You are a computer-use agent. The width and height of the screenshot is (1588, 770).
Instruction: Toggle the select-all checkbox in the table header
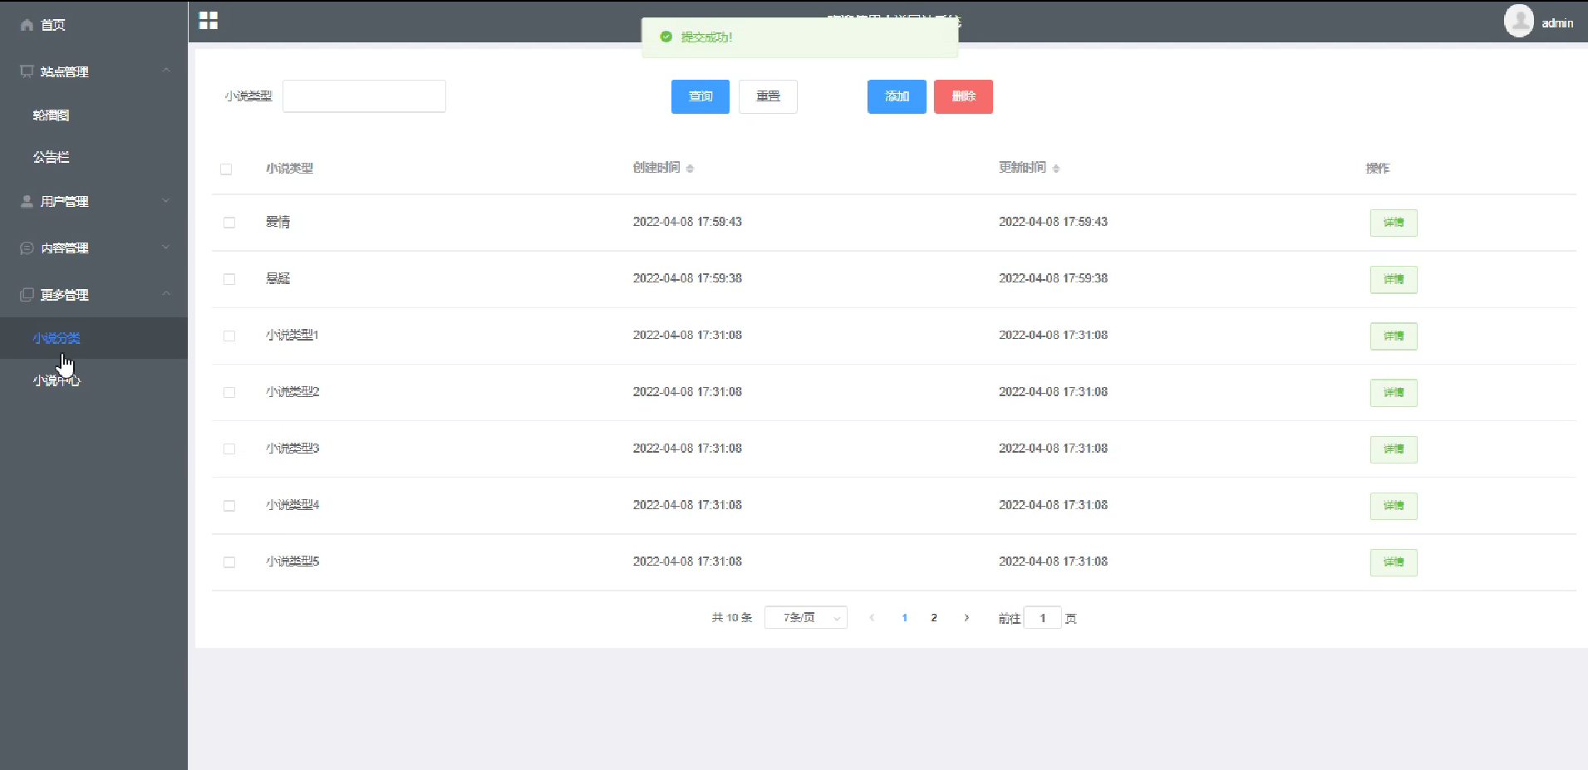tap(226, 169)
